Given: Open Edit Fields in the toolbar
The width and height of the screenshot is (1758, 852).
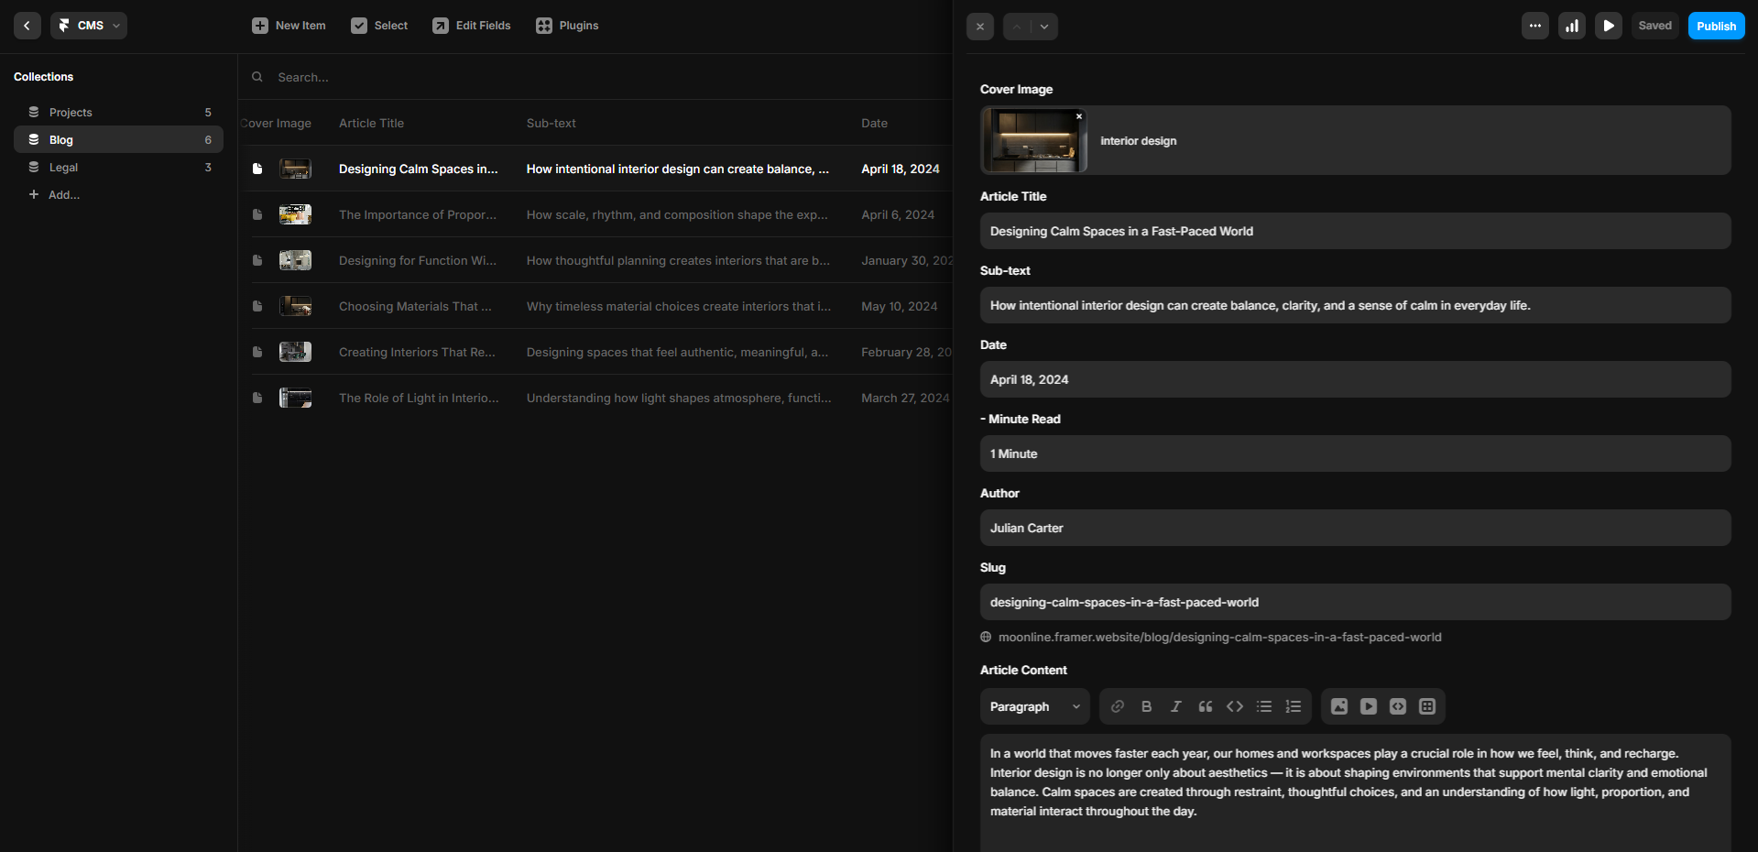Looking at the screenshot, I should 472,26.
